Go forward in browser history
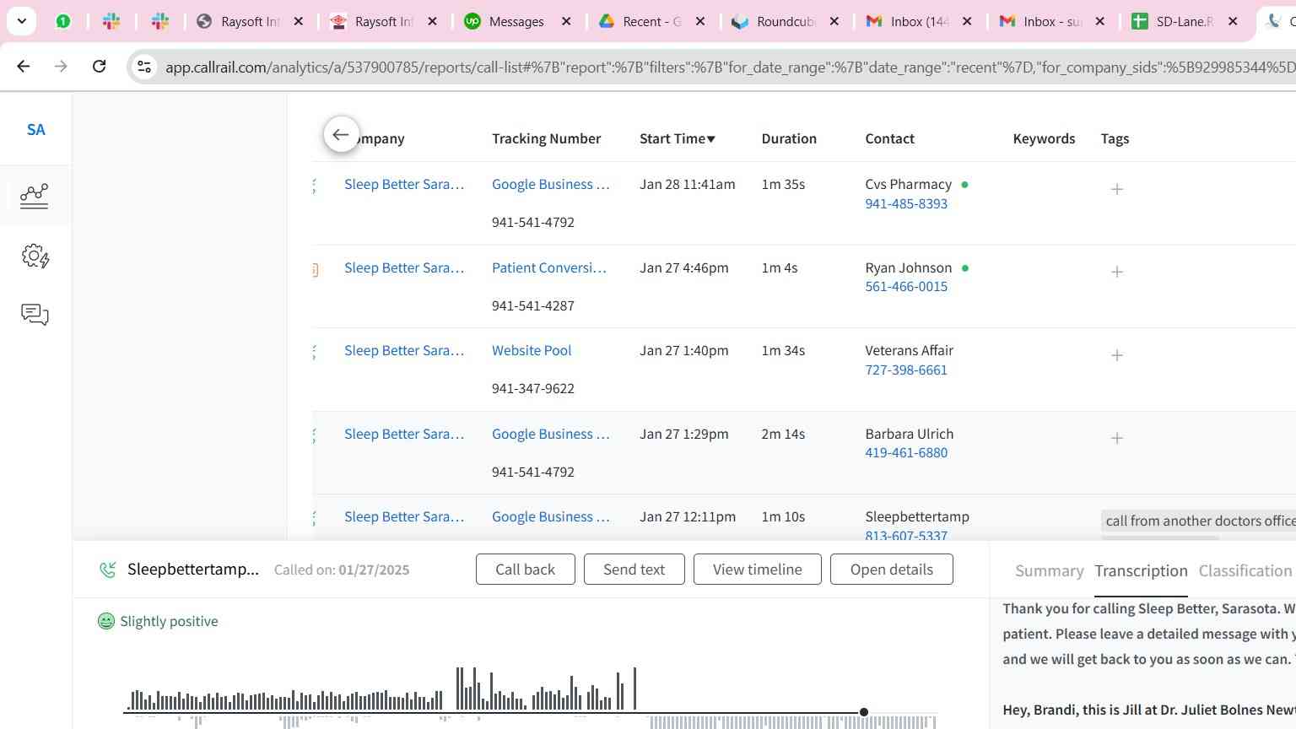Screen dimensions: 1296x729 click(61, 66)
